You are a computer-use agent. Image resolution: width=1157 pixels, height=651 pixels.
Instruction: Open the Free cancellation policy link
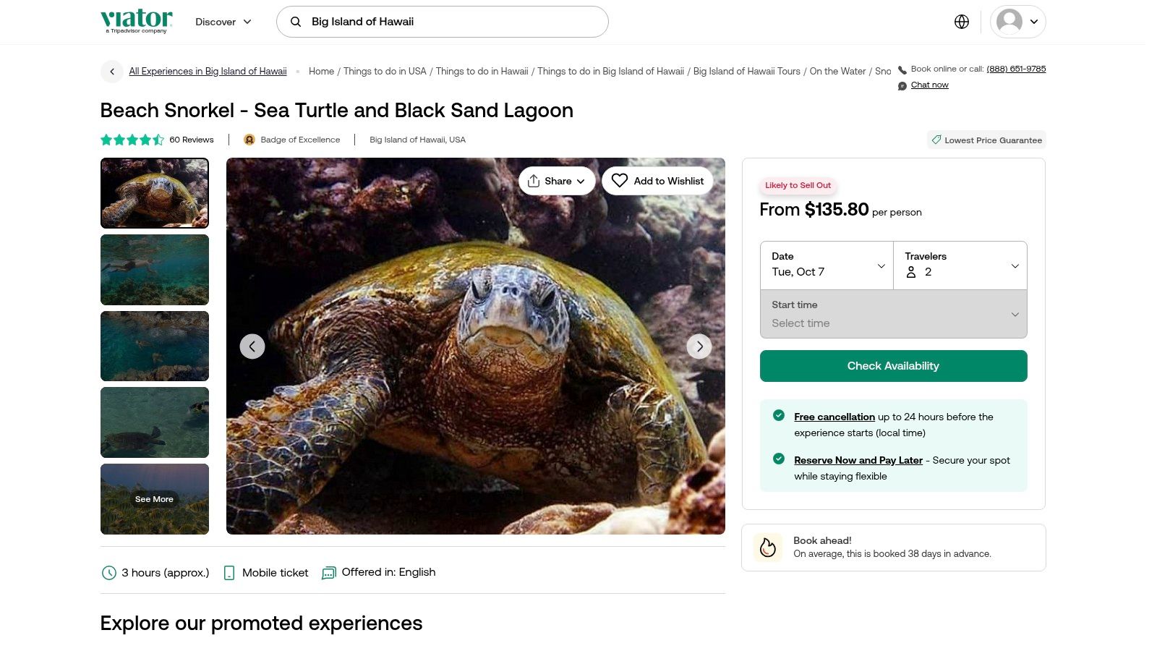point(834,417)
